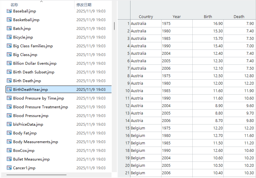256x178 pixels.
Task: Click the Blood Pressure by Time.jmp icon
Action: tap(9, 98)
